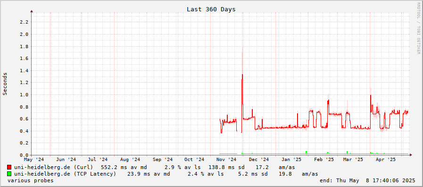Click the 0.6 y-axis tick label
This screenshot has height=187, width=423.
[24, 119]
